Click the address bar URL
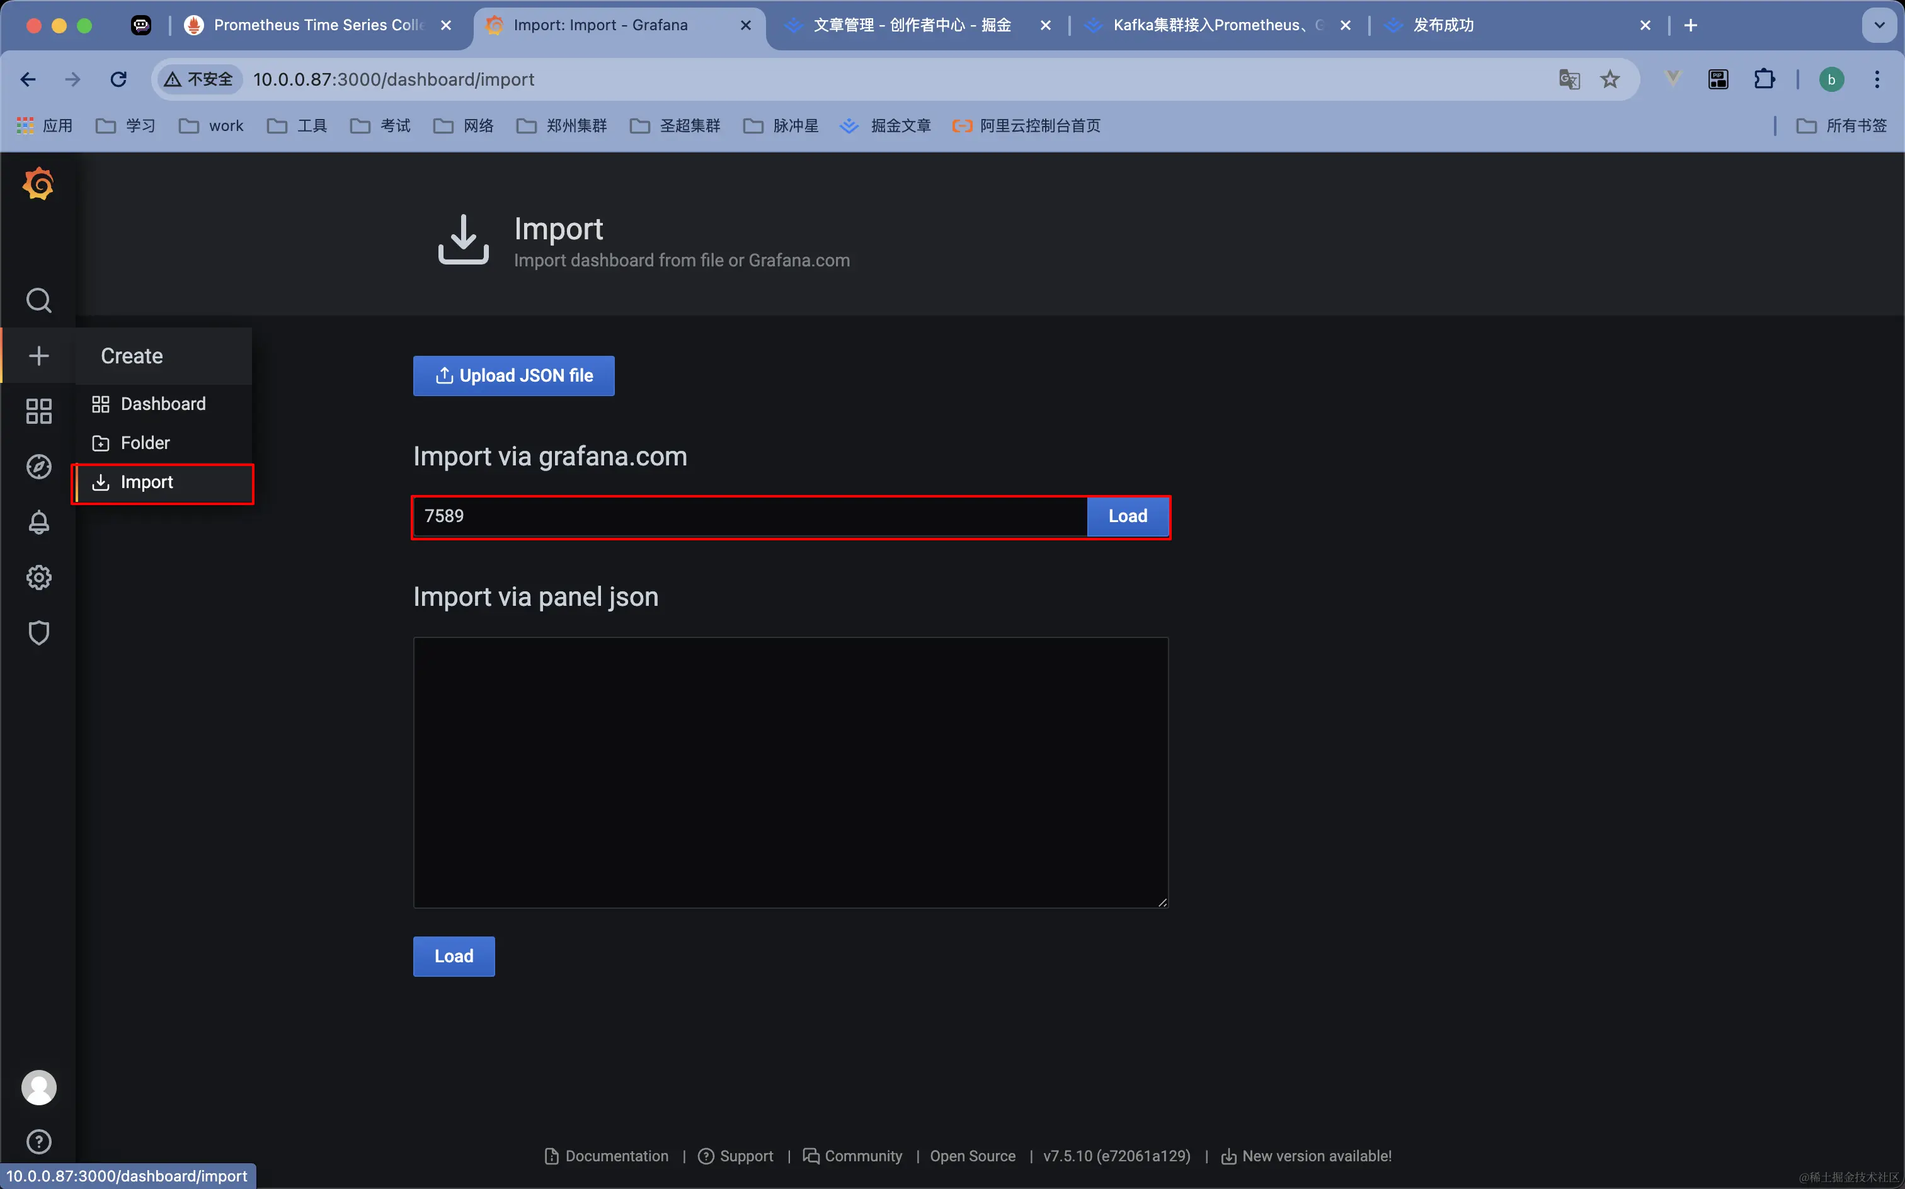The height and width of the screenshot is (1189, 1905). point(393,79)
